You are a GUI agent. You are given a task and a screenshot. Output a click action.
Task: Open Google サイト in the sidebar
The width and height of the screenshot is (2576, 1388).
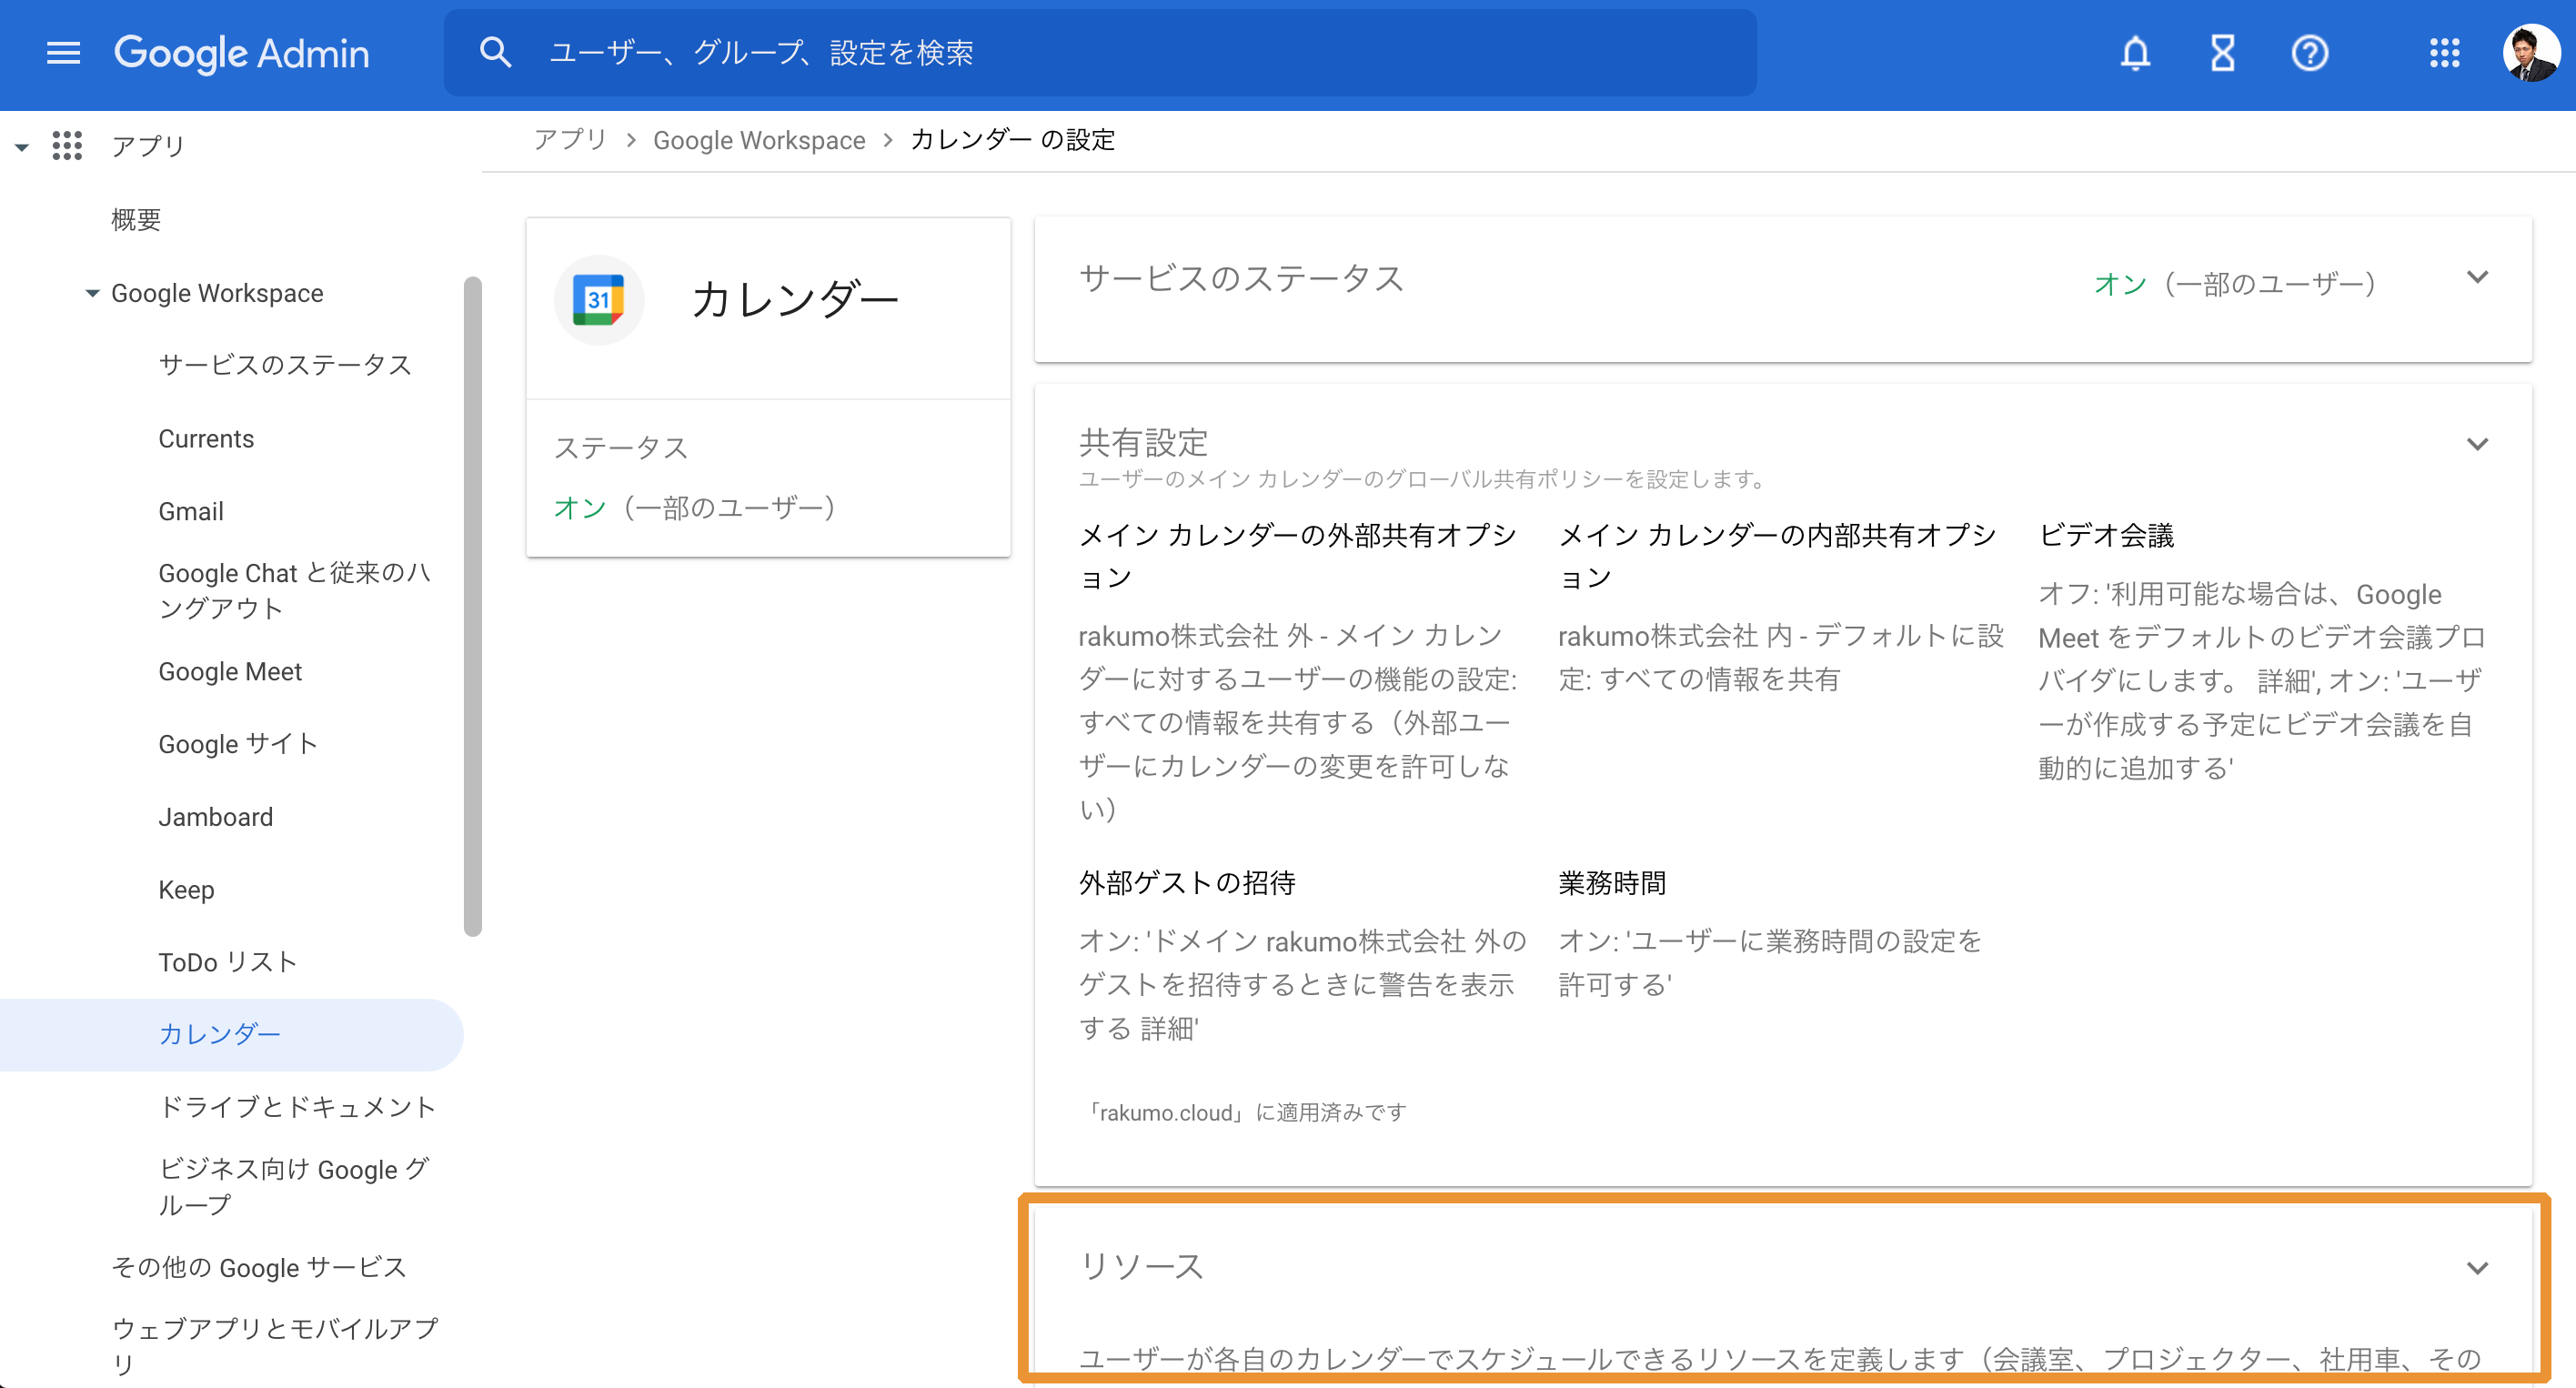coord(238,743)
